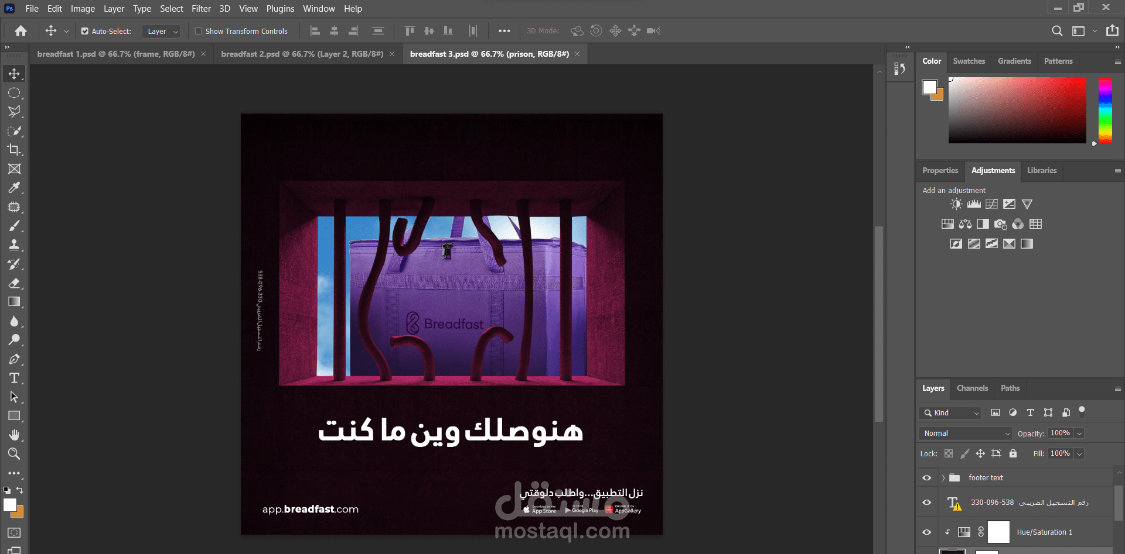The width and height of the screenshot is (1125, 554).
Task: Open the Search icon in options bar
Action: 1057,31
